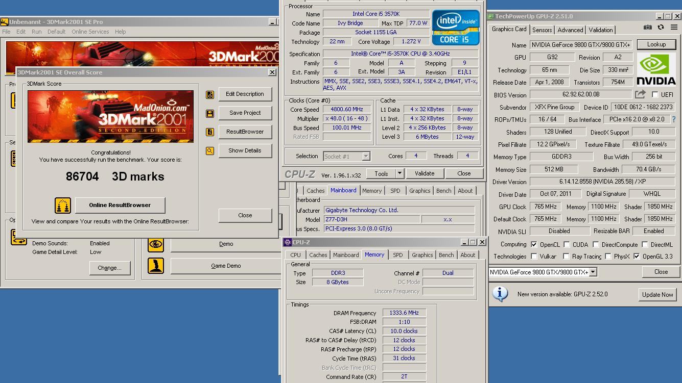Screen dimensions: 682x383
Task: Click the Edit Description button
Action: pos(245,94)
